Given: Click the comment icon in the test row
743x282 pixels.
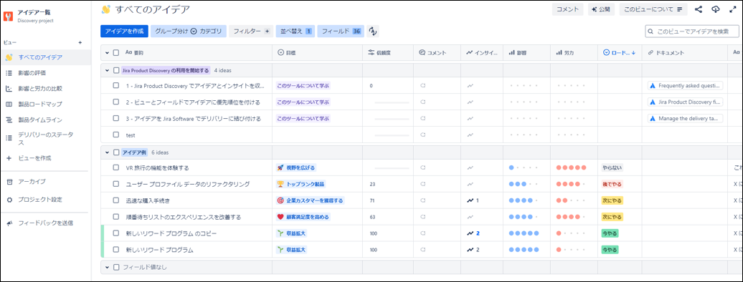Looking at the screenshot, I should pyautogui.click(x=423, y=135).
